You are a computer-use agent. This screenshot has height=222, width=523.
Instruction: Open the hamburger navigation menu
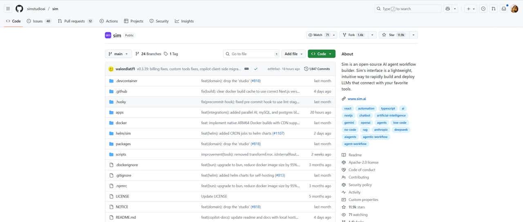click(x=8, y=9)
